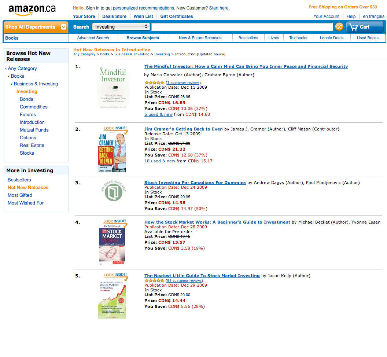Open the Bestsellers tab

coord(248,38)
